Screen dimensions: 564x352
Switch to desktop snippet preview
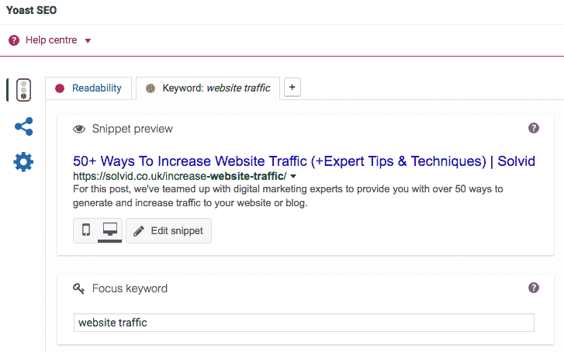coord(110,229)
